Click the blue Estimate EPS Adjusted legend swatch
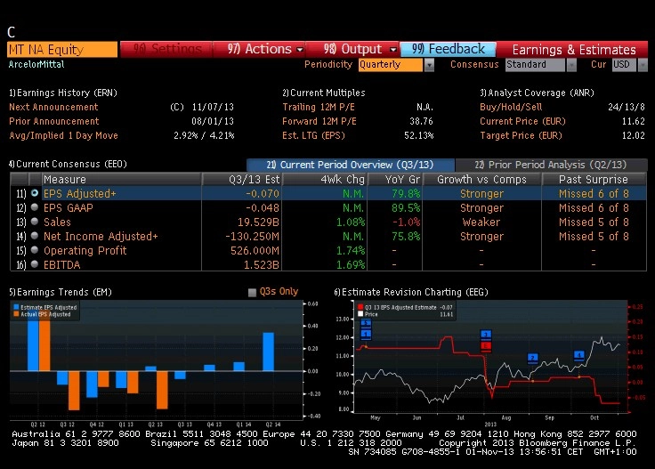Screen dimensions: 655x469 click(16, 307)
